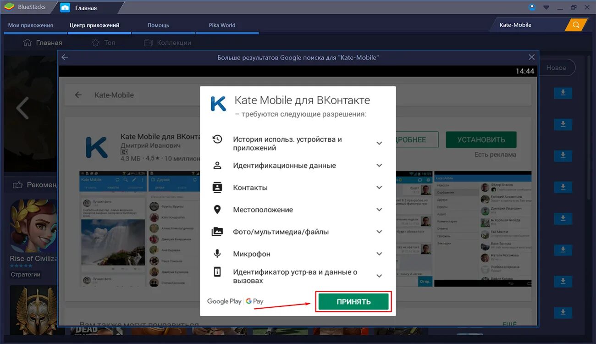Click the Kate Mobile K logo in dialog
596x344 pixels.
tap(218, 104)
